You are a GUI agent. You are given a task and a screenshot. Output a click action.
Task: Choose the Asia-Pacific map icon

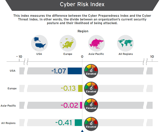click(x=97, y=43)
